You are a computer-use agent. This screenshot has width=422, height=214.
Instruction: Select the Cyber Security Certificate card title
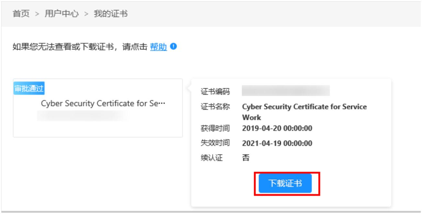[103, 104]
